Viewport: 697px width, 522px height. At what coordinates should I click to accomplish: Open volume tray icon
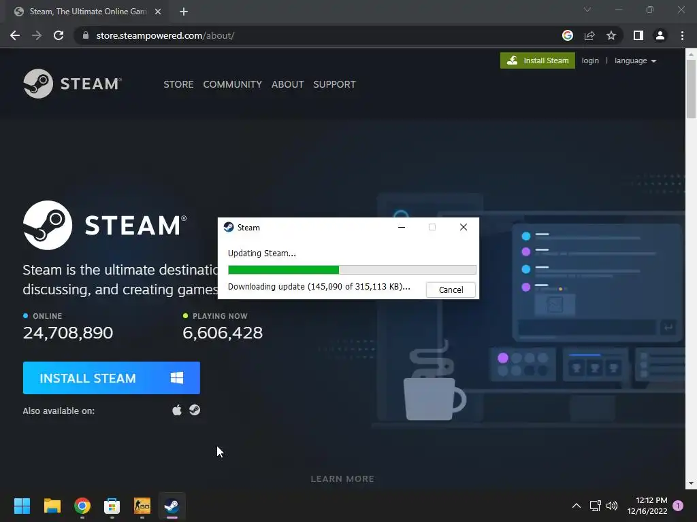coord(612,506)
